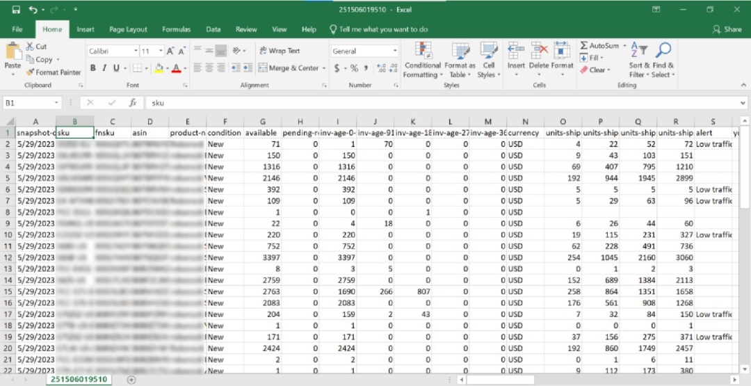The height and width of the screenshot is (386, 751).
Task: Expand the Name Box dropdown arrow
Action: (56, 102)
